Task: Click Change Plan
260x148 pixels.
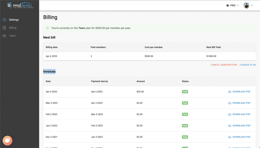Action: pyautogui.click(x=248, y=65)
